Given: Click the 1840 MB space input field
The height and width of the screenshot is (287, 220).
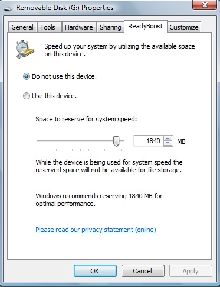Looking at the screenshot, I should [x=149, y=141].
